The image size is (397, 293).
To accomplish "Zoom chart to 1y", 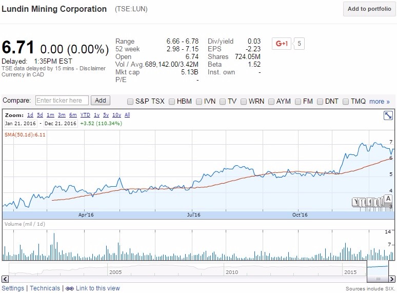I will coord(97,115).
